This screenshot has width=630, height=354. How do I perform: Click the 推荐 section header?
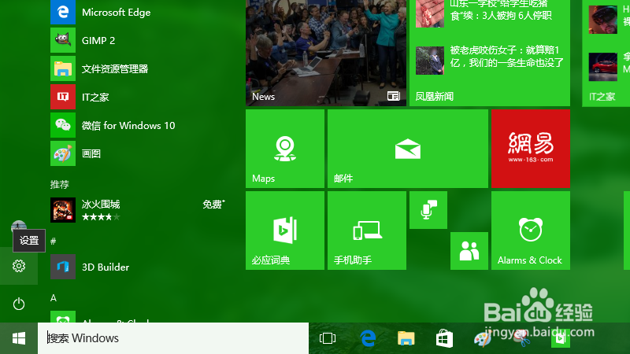pos(60,184)
